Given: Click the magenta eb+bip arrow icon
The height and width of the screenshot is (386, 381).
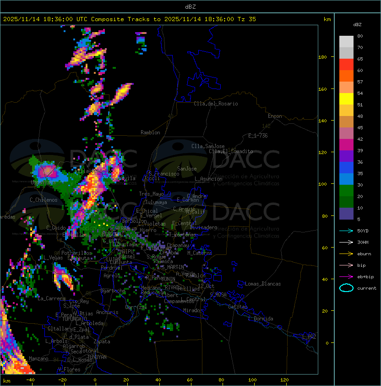Looking at the screenshot, I should pos(346,277).
